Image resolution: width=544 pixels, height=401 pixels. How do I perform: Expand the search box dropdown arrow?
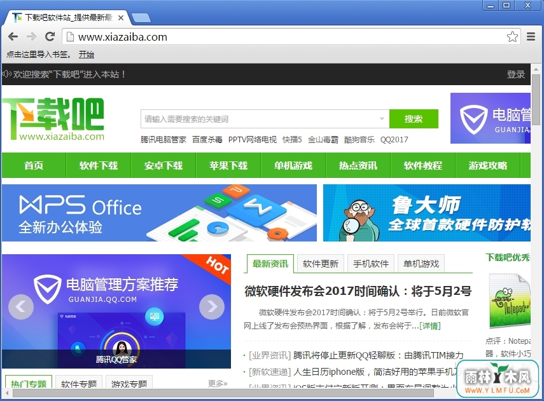point(382,119)
